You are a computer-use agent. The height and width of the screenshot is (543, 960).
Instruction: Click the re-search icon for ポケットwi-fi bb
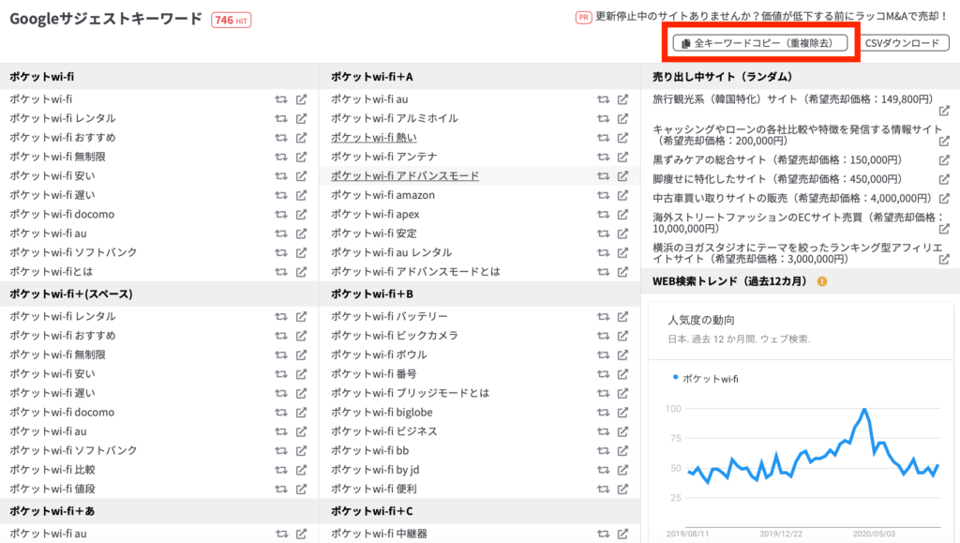click(603, 450)
